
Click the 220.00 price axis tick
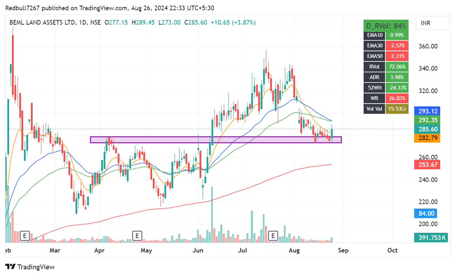[428, 202]
